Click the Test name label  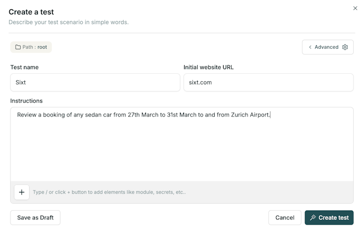tap(24, 67)
